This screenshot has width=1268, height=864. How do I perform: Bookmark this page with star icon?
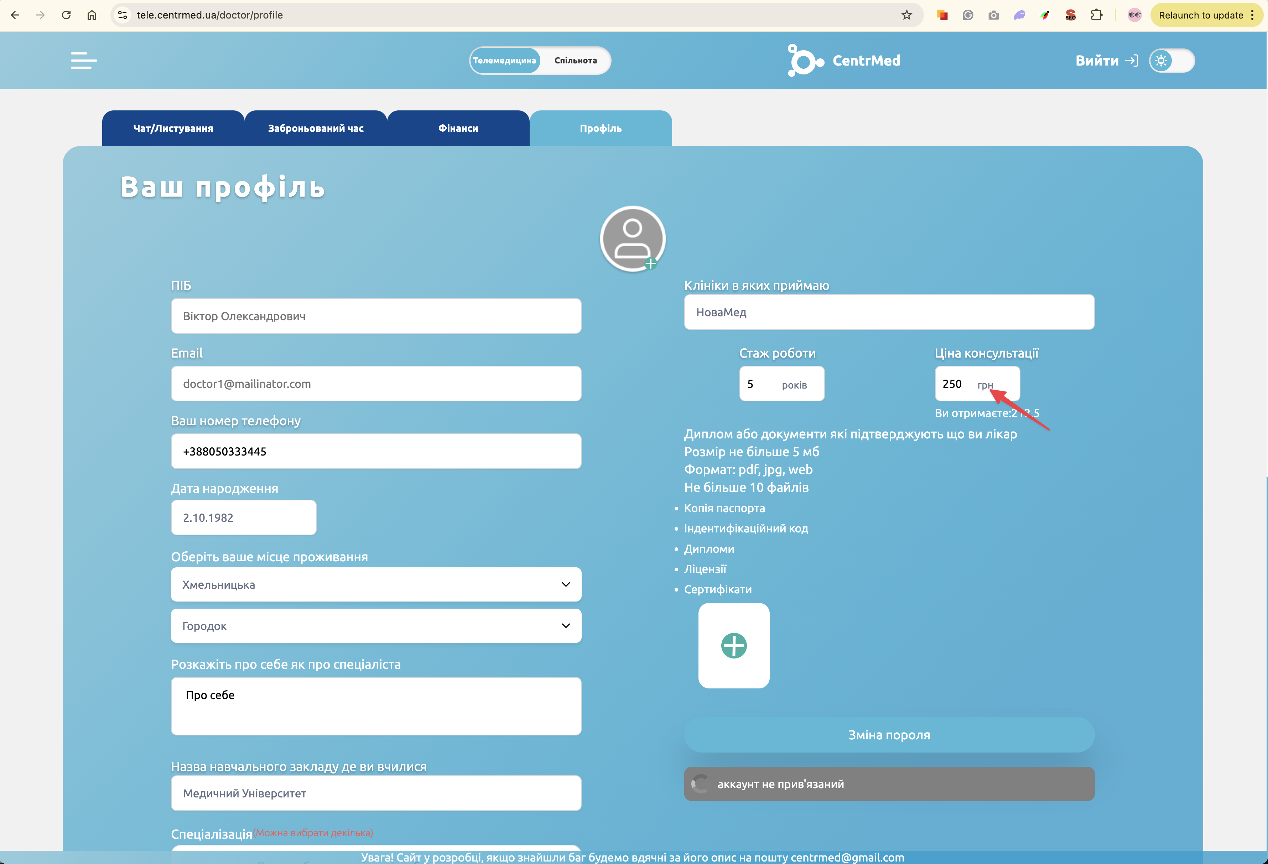coord(906,15)
